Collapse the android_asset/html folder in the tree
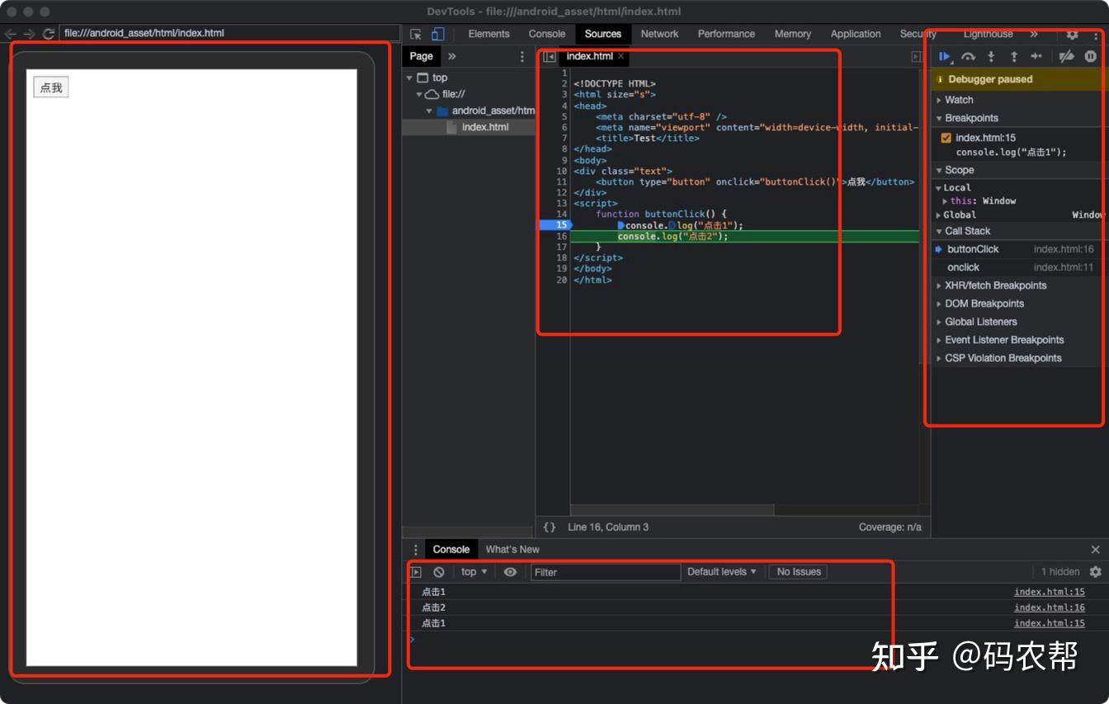The image size is (1109, 704). point(428,110)
